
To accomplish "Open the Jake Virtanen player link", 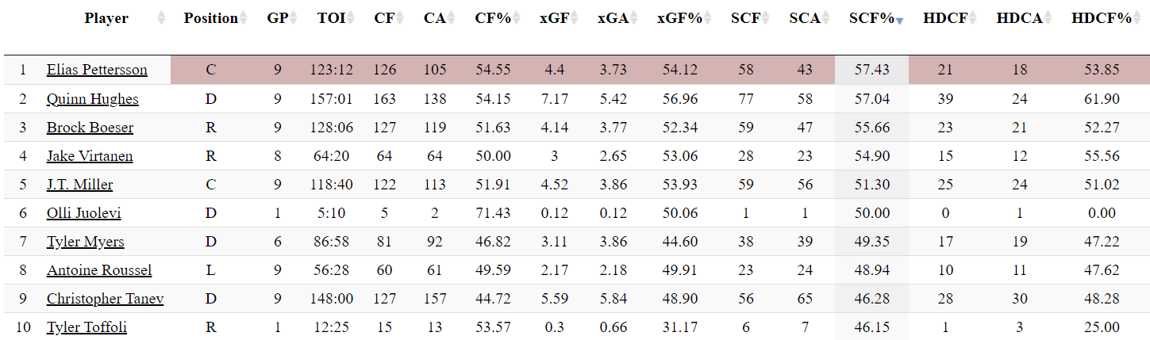I will pyautogui.click(x=90, y=156).
